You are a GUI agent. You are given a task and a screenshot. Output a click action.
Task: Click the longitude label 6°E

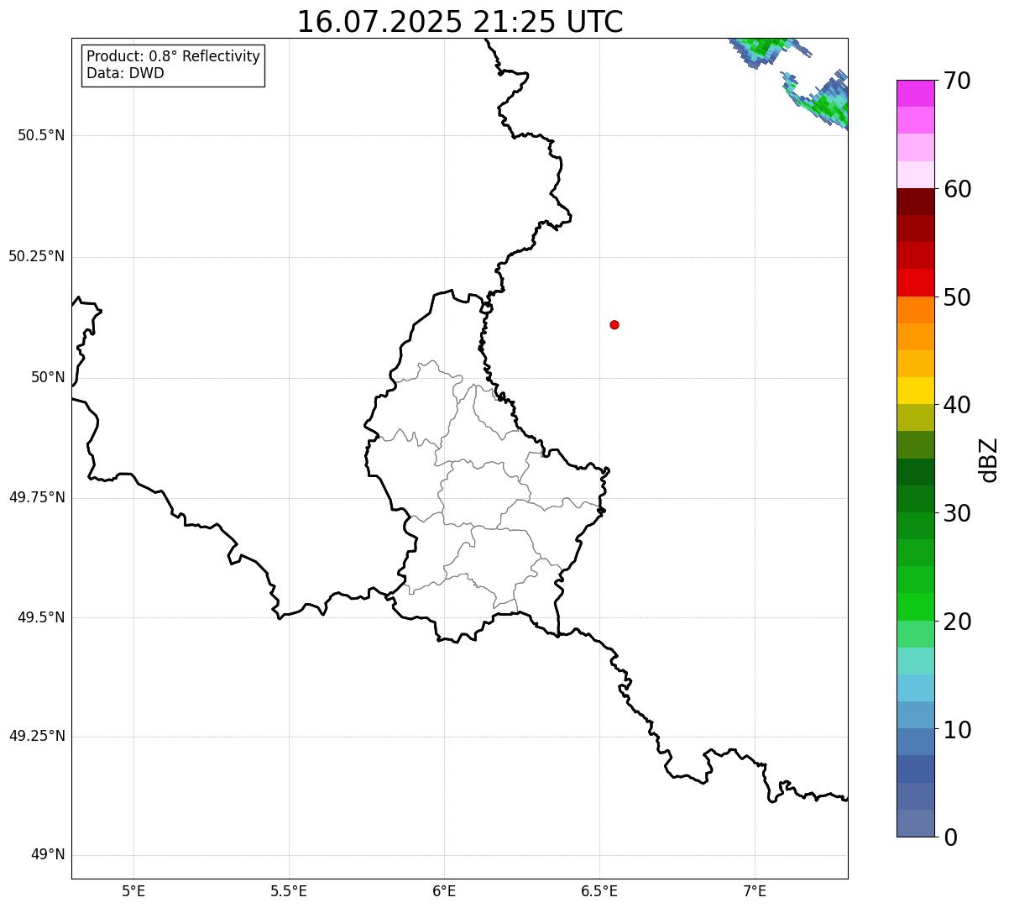[444, 890]
